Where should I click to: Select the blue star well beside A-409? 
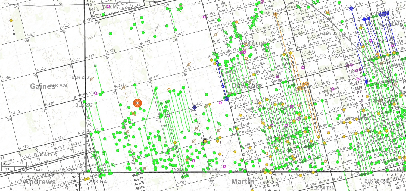tap(194, 108)
